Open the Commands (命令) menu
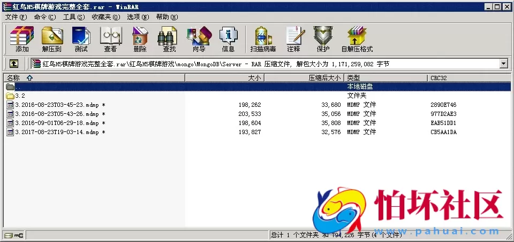Screen dimensions: 514x242 [x=45, y=17]
